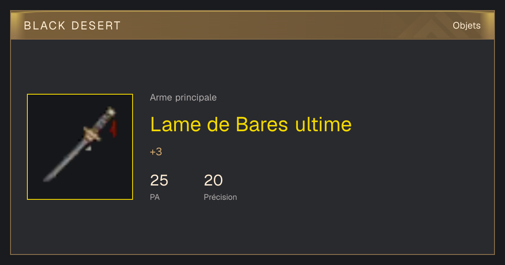The height and width of the screenshot is (265, 505).
Task: Select the Bares blade item thumbnail
Action: click(80, 147)
